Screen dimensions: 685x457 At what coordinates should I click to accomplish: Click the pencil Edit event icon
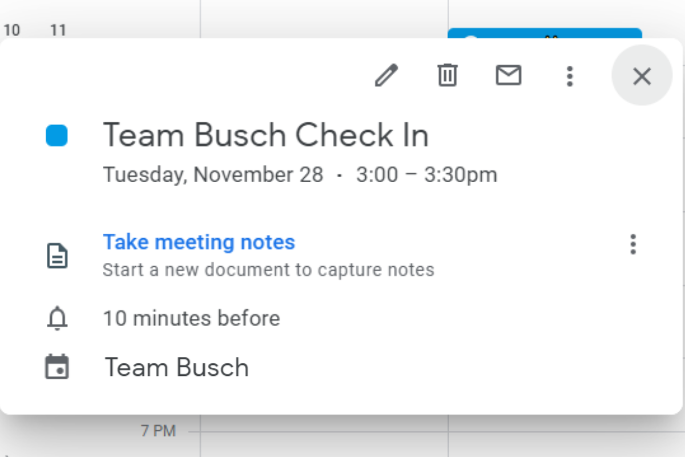tap(386, 75)
